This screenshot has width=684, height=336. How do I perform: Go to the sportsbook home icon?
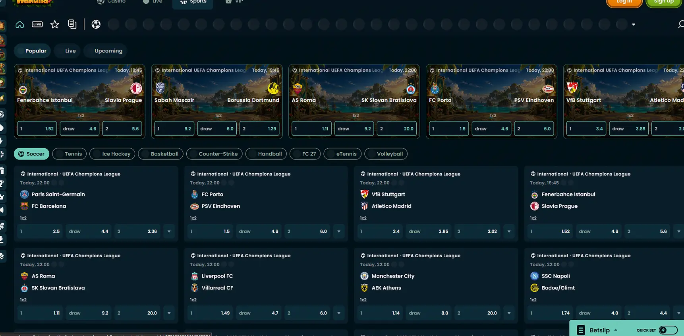(x=19, y=25)
